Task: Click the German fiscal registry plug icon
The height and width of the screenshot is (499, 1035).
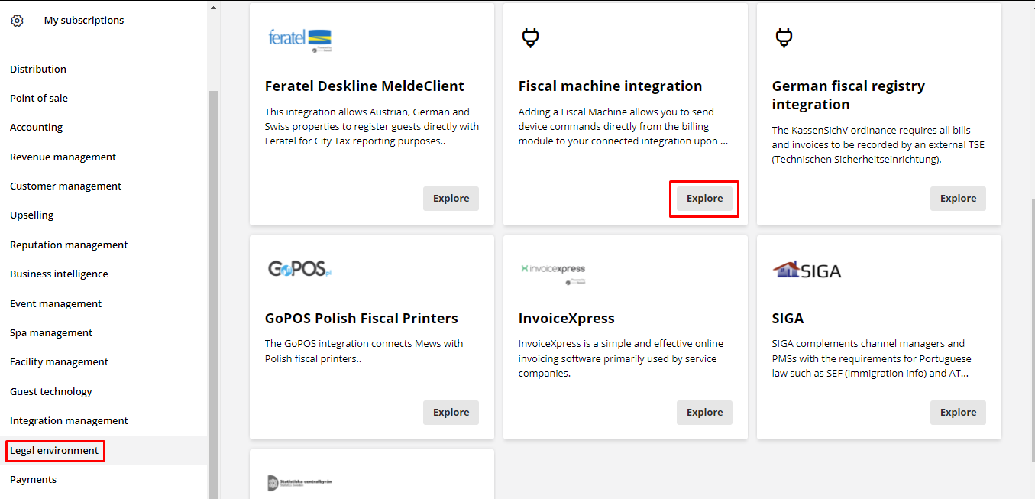Action: coord(784,38)
